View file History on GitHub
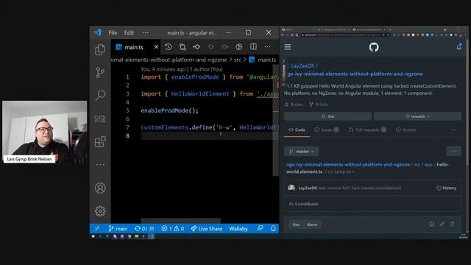The height and width of the screenshot is (265, 471). tap(447, 188)
